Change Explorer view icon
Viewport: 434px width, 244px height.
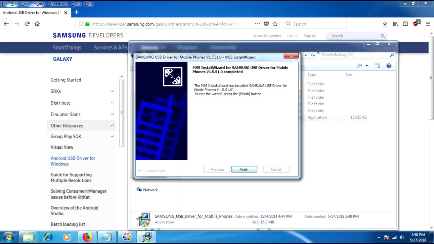[360, 66]
